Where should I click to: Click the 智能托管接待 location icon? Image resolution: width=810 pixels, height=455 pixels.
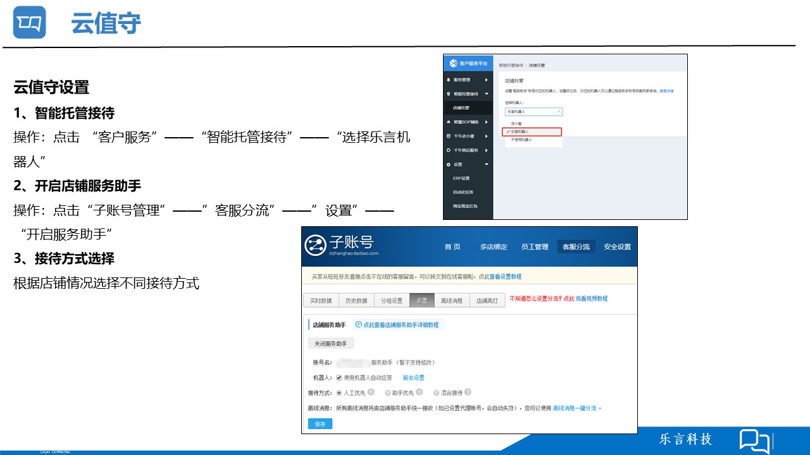coord(448,94)
